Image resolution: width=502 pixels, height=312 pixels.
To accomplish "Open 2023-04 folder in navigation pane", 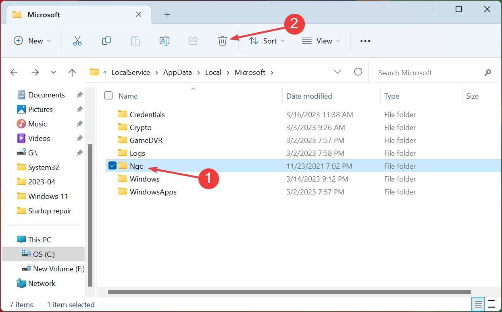I will (x=42, y=182).
